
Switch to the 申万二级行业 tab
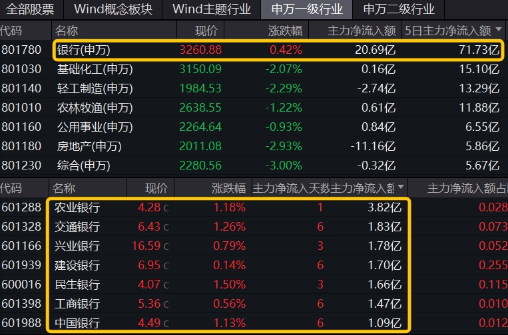399,9
